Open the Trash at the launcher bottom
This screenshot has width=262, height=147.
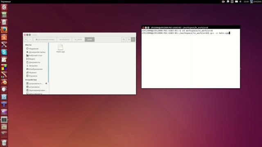[4, 143]
